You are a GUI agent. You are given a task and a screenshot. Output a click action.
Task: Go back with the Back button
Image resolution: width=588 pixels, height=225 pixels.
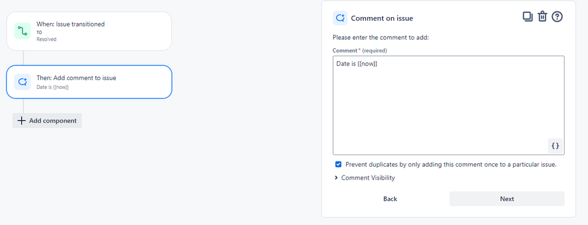[x=390, y=198]
